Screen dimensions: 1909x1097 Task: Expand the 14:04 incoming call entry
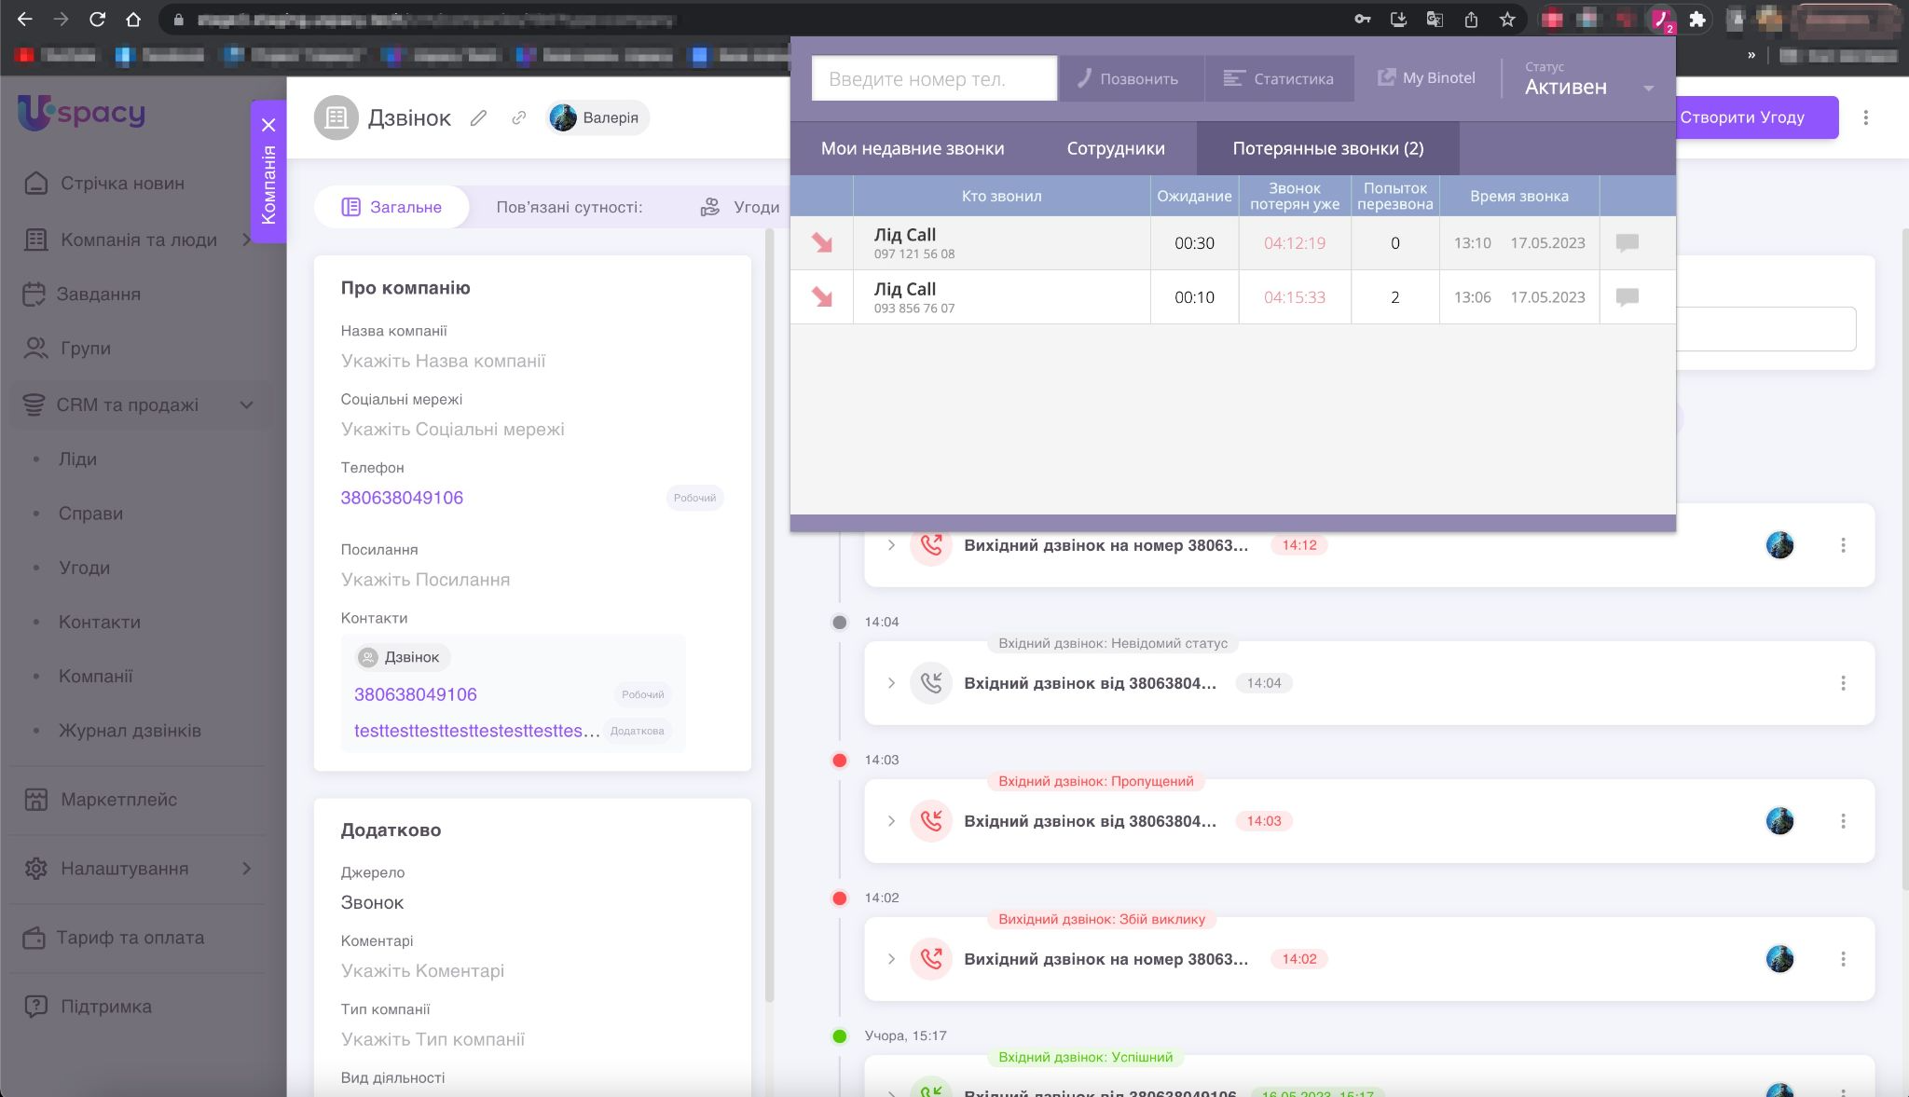[891, 683]
